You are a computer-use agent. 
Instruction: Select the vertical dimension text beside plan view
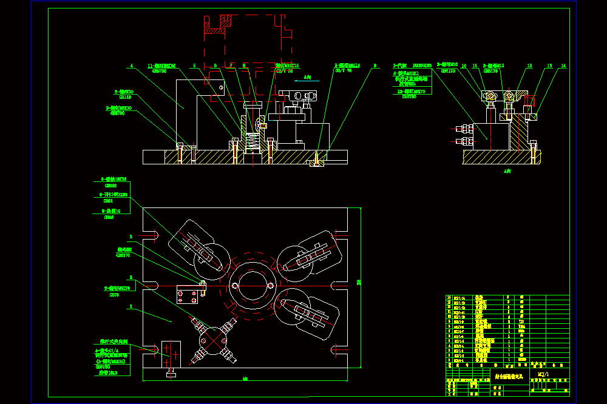click(359, 283)
